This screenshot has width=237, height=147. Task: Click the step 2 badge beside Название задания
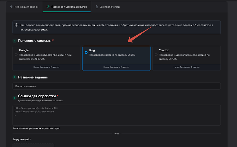click(x=14, y=77)
